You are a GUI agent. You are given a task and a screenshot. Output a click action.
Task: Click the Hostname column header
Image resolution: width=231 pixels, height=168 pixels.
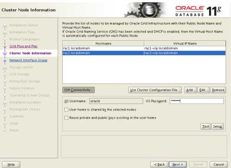point(103,44)
